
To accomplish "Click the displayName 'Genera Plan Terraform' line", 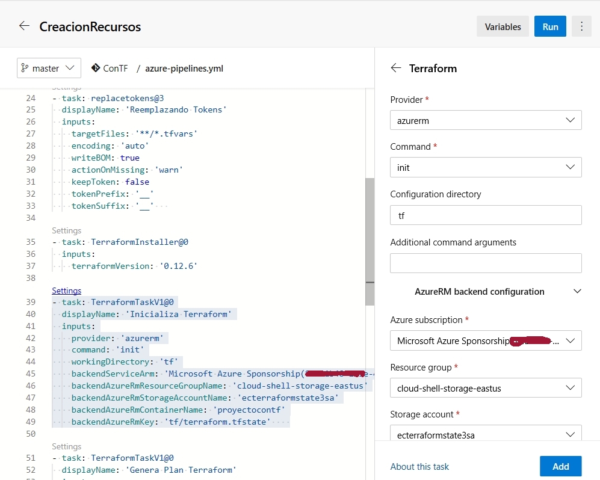I will (x=149, y=470).
